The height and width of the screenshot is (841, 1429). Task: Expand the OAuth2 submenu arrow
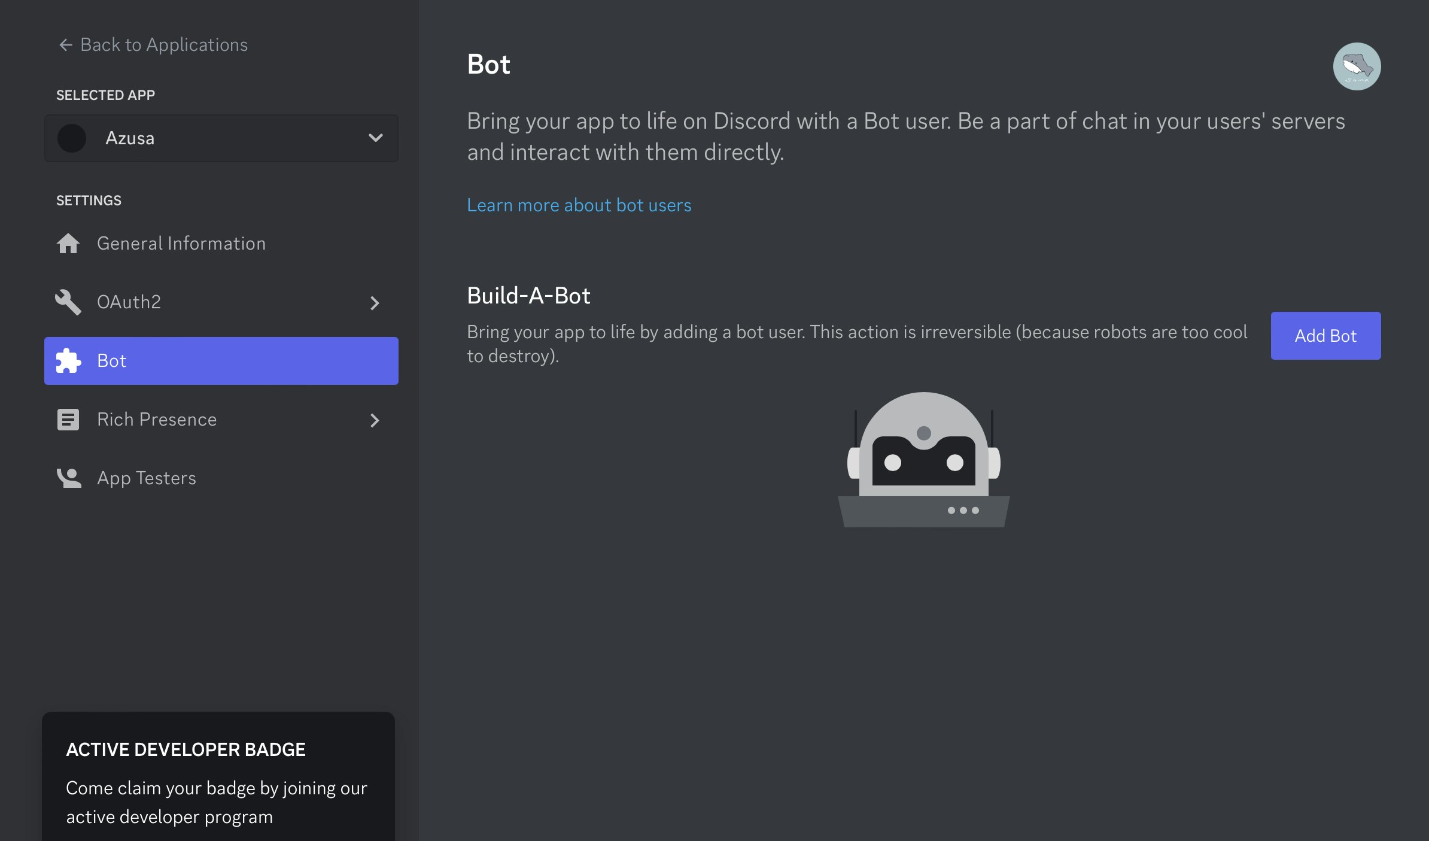pos(375,303)
